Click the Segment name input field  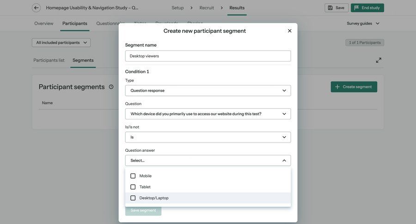(x=208, y=56)
